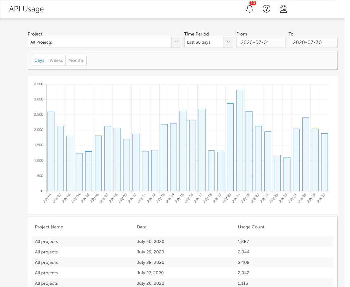Switch to the Months view tab
Image resolution: width=350 pixels, height=287 pixels.
76,61
